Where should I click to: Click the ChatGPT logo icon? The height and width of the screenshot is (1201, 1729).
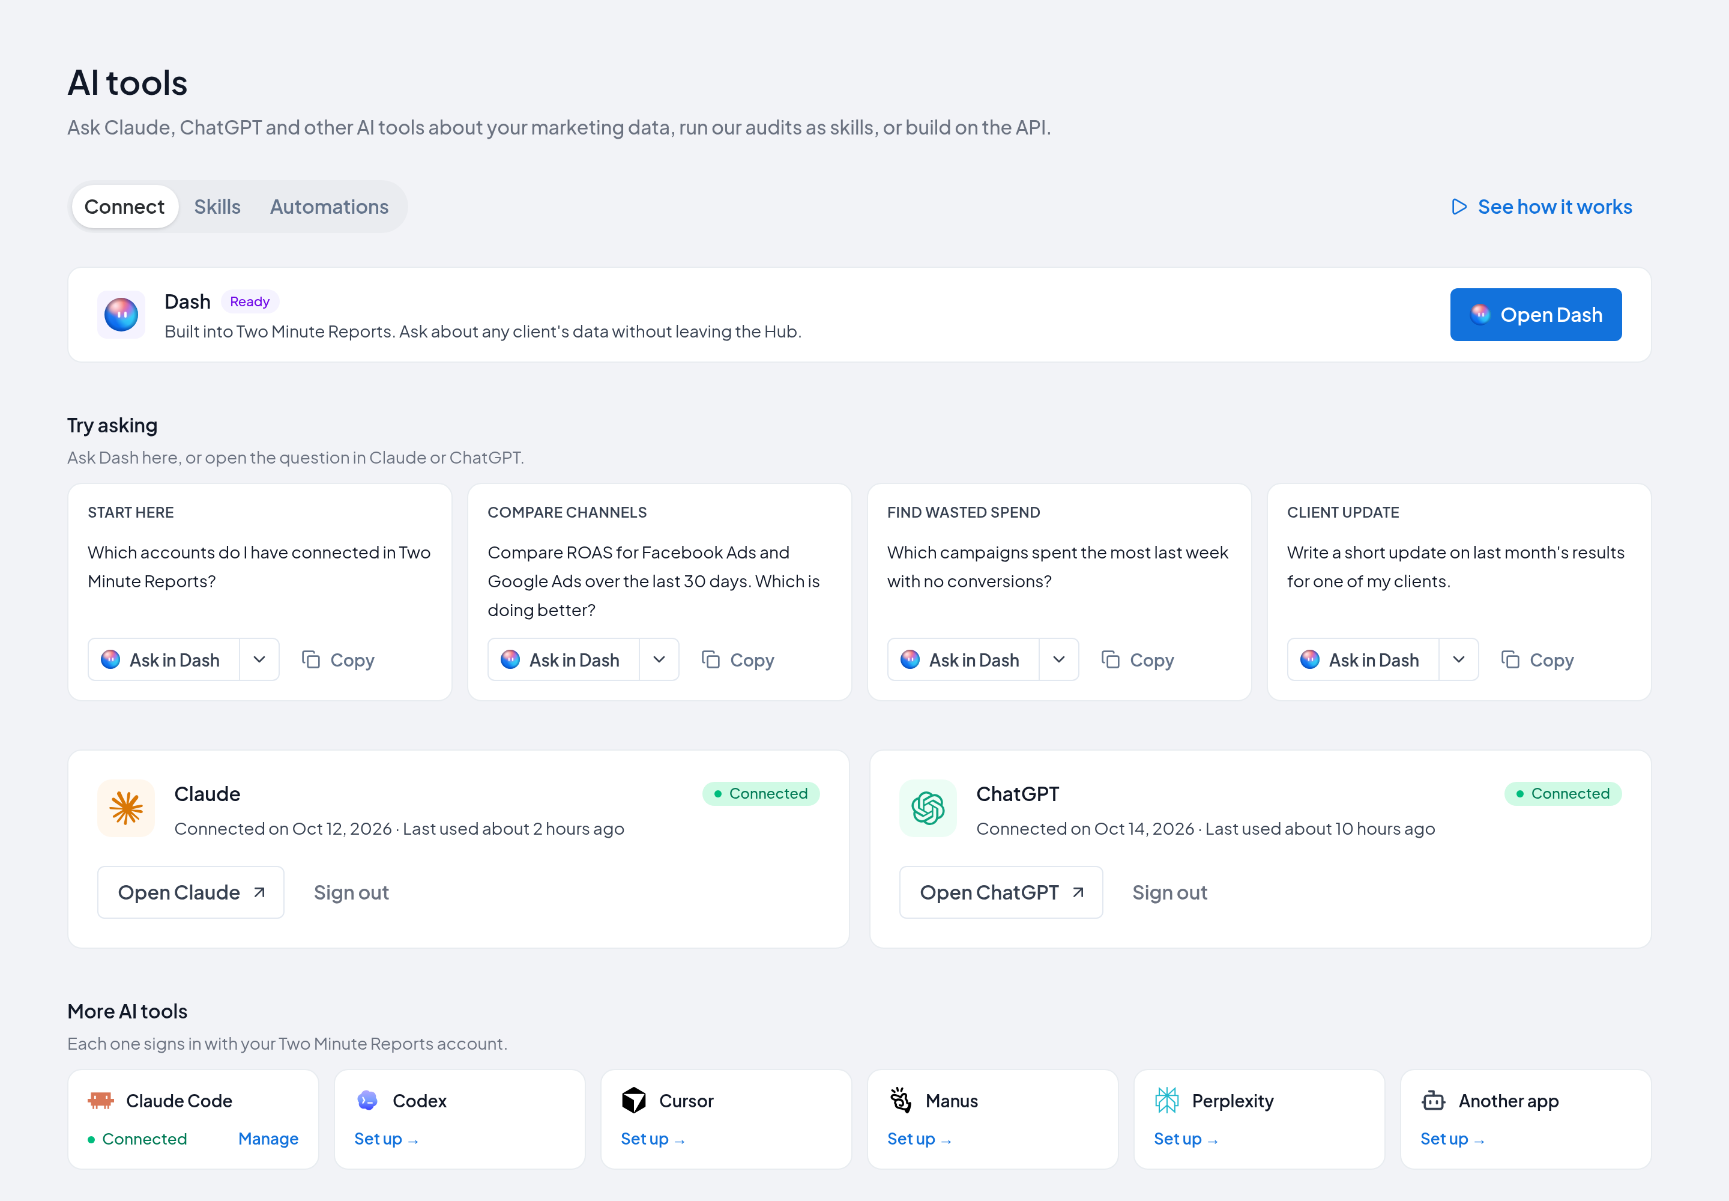coord(928,808)
